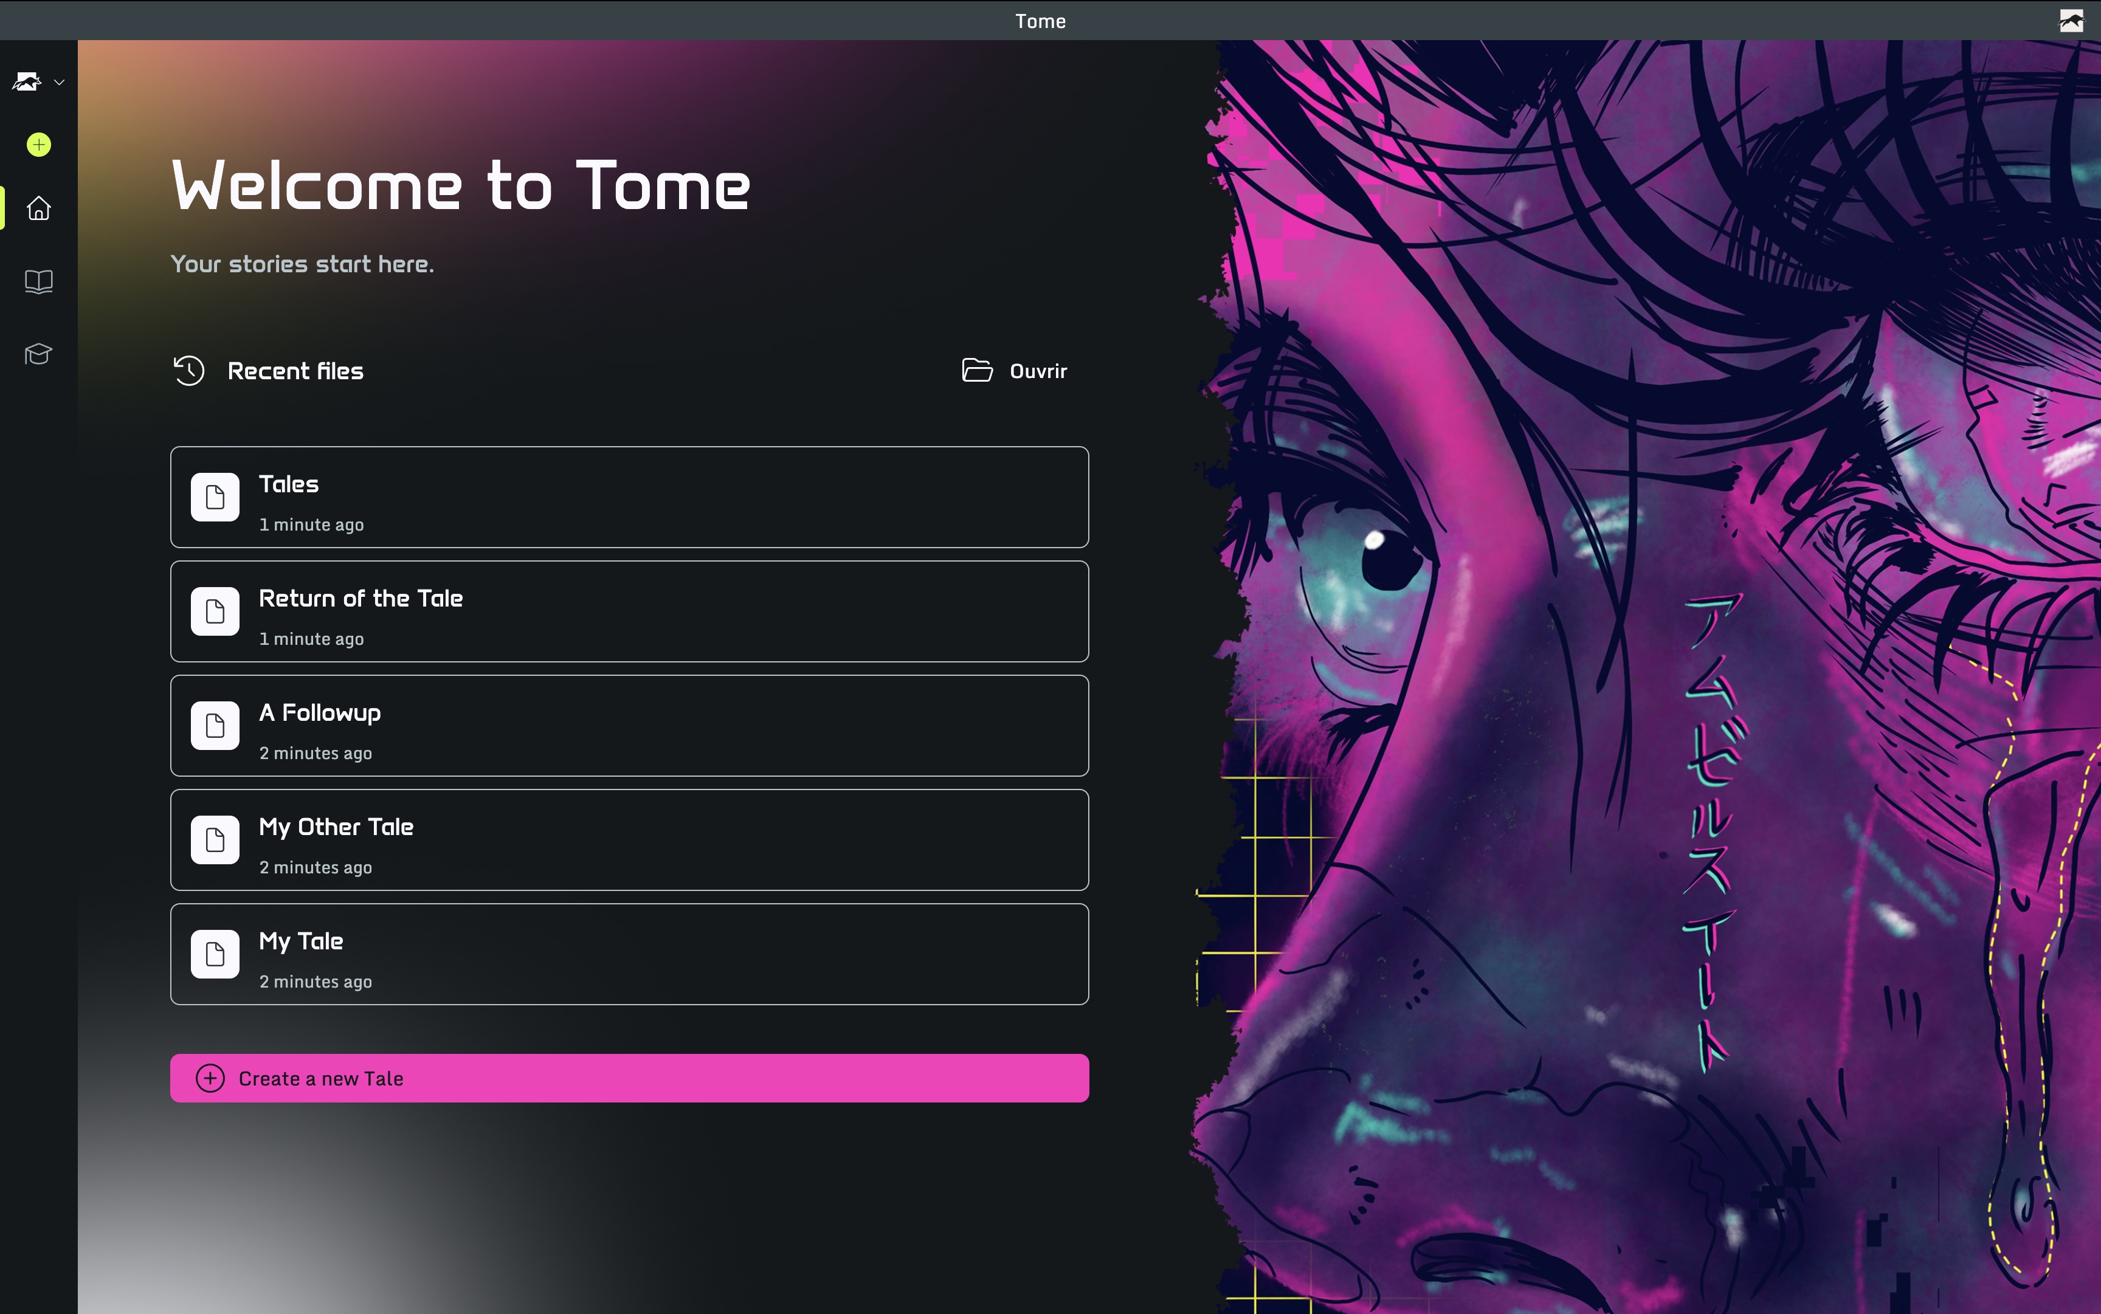The image size is (2101, 1314).
Task: Open Return of the Tale file
Action: pos(629,611)
